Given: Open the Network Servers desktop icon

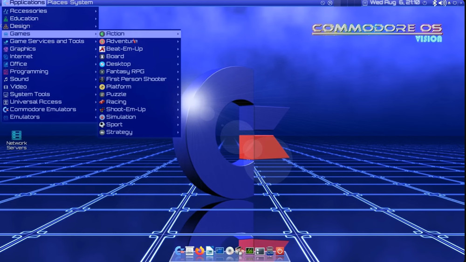Looking at the screenshot, I should click(x=17, y=140).
